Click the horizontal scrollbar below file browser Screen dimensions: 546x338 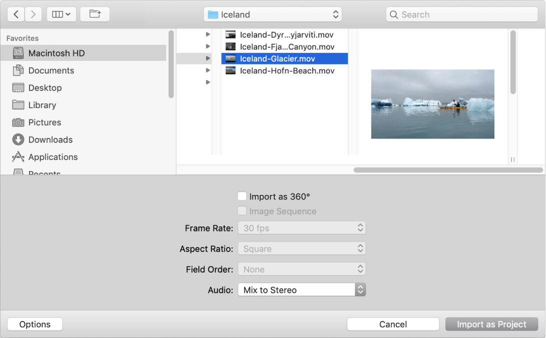(448, 170)
